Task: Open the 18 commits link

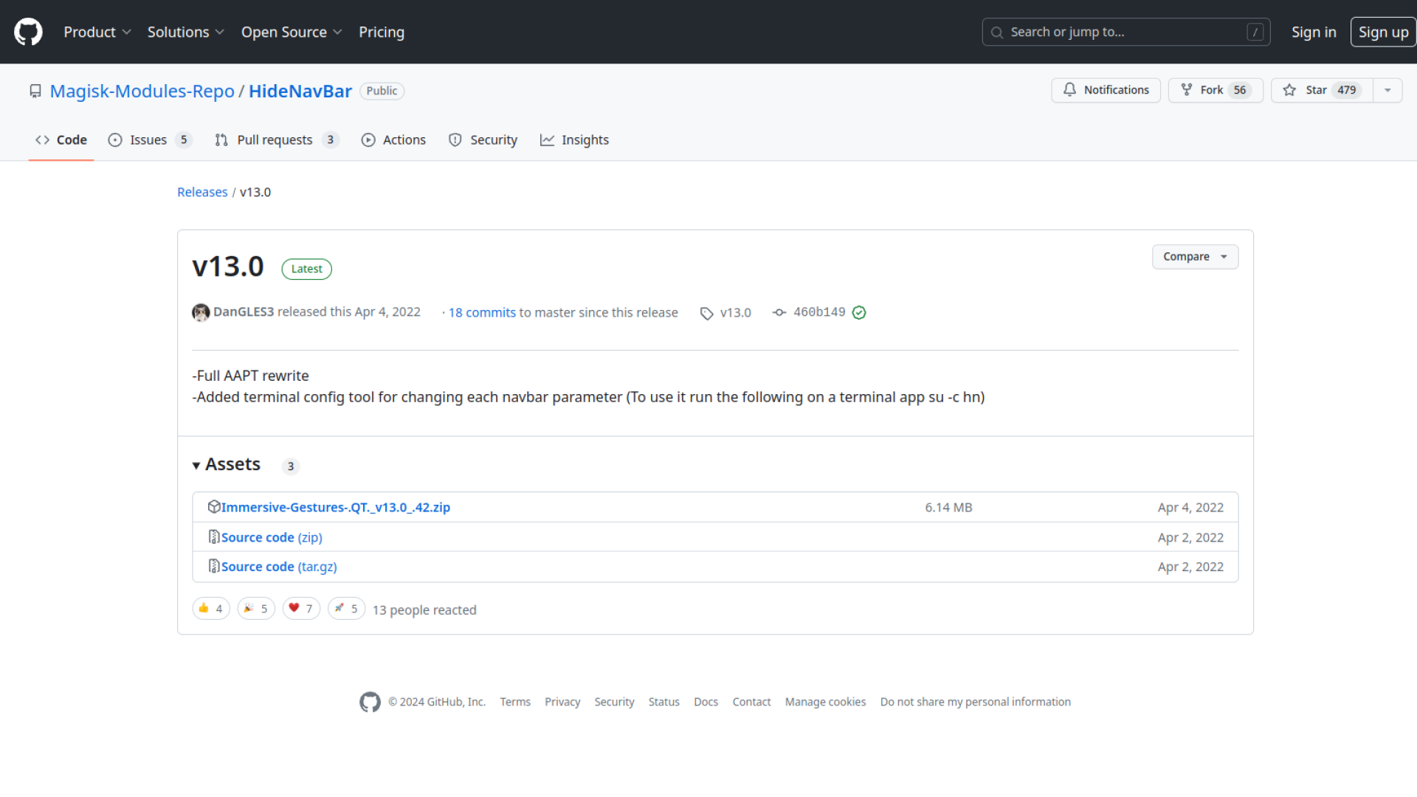Action: [x=482, y=313]
